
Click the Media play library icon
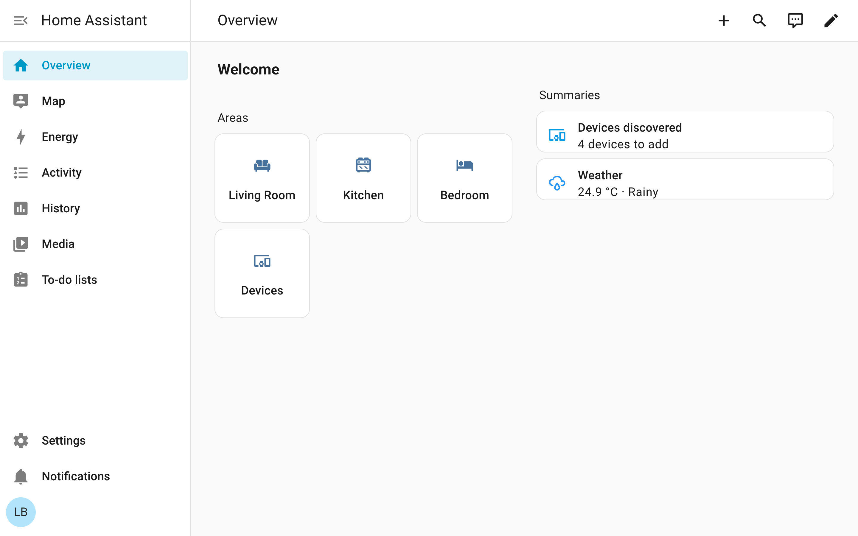click(x=21, y=244)
